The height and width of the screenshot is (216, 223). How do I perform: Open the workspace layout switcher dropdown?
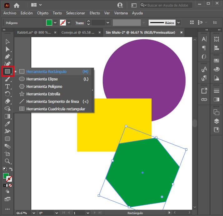pos(40,5)
